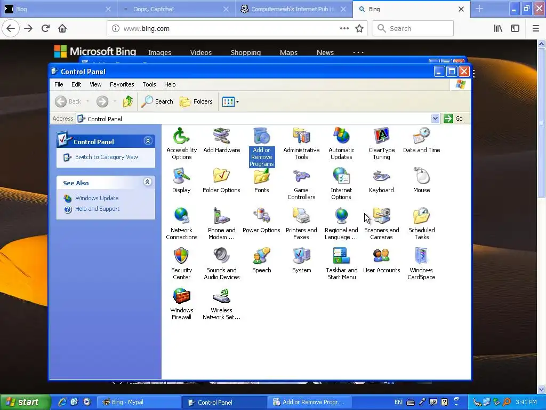Click the Go button

coord(453,119)
